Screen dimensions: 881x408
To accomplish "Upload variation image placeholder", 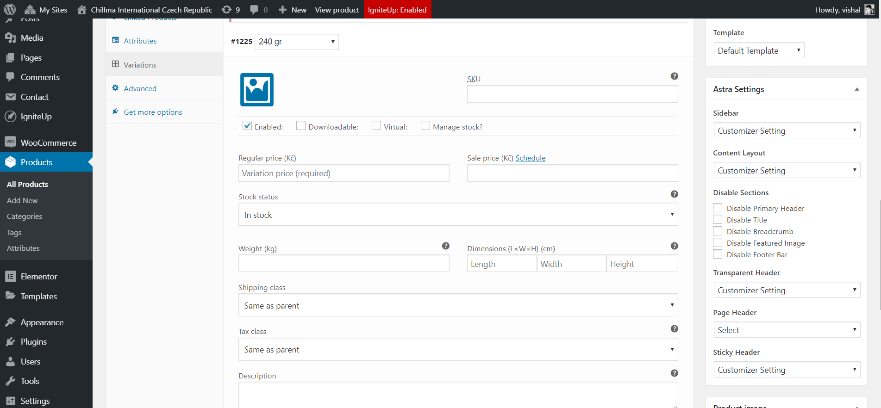I will [257, 90].
